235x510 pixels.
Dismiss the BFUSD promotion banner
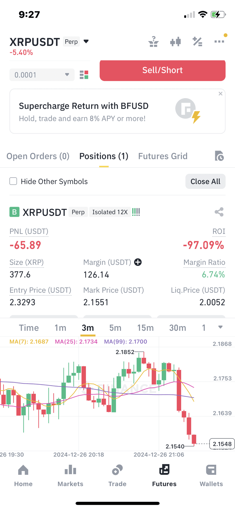coord(221,94)
